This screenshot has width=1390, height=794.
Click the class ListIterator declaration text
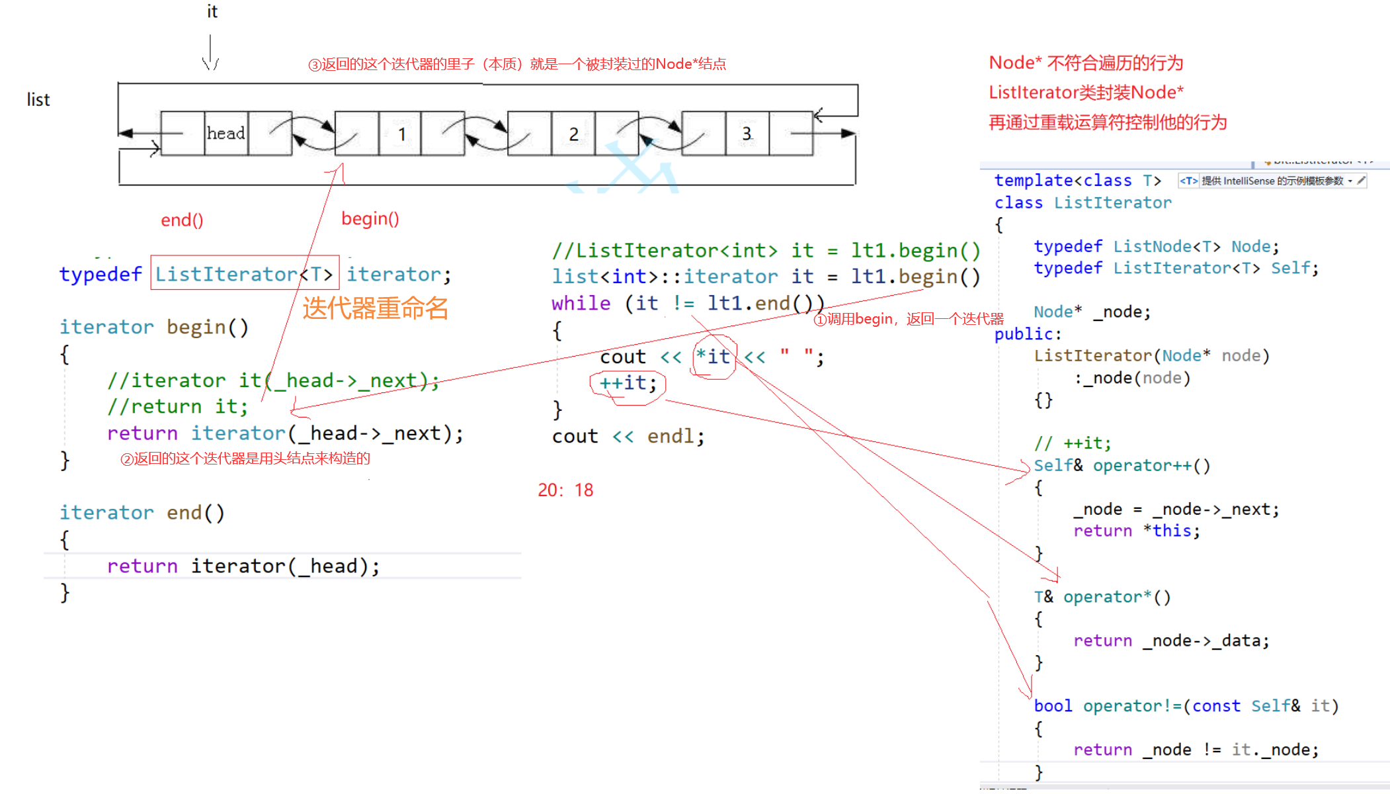pyautogui.click(x=1083, y=202)
